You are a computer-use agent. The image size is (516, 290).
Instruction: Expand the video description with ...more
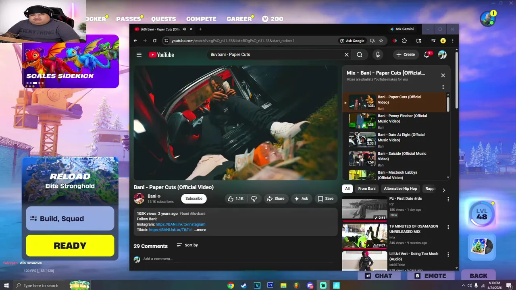[x=200, y=230]
